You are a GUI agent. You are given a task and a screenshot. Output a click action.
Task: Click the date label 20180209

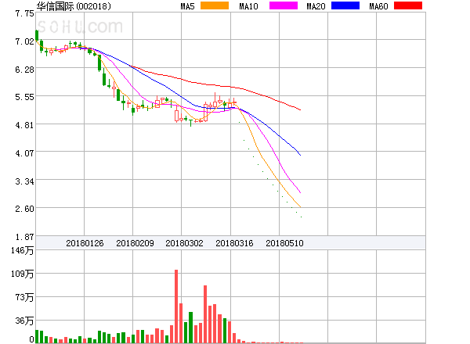[135, 243]
